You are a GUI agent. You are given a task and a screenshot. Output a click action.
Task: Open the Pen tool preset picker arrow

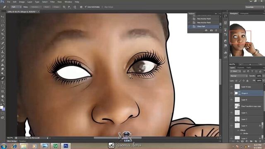[8, 7]
